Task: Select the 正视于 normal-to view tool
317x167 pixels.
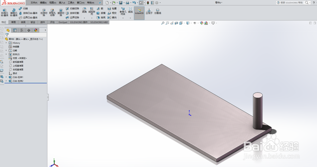Action: click(x=149, y=11)
